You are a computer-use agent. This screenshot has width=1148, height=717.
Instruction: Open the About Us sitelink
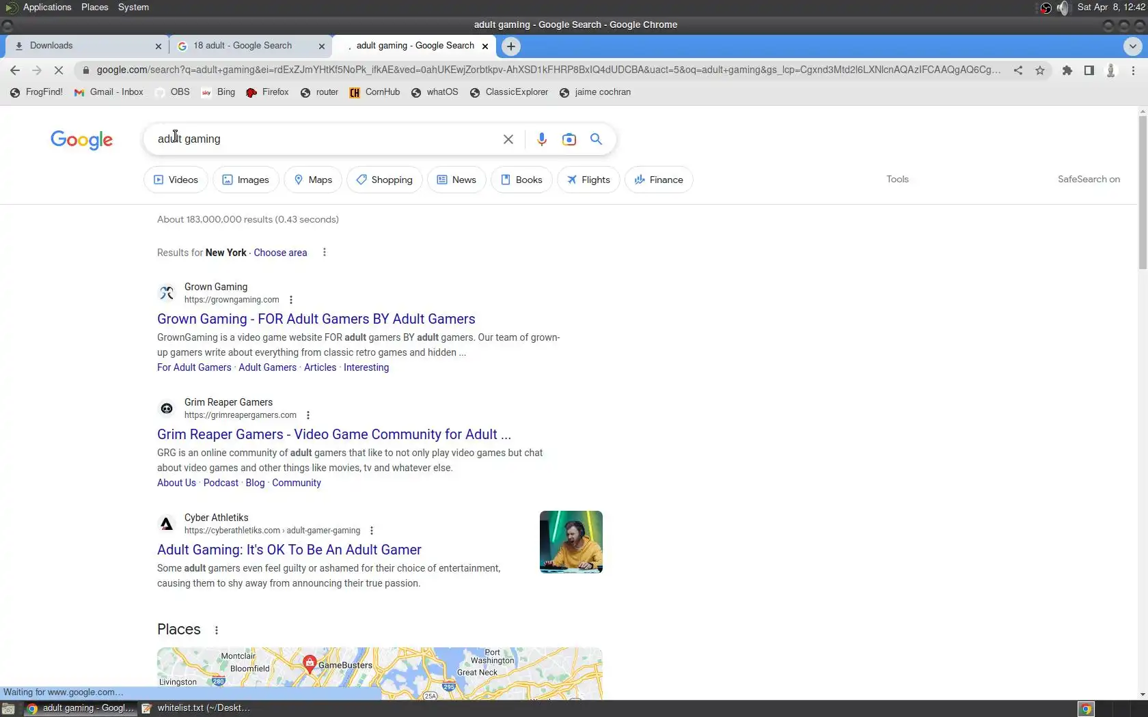tap(176, 483)
